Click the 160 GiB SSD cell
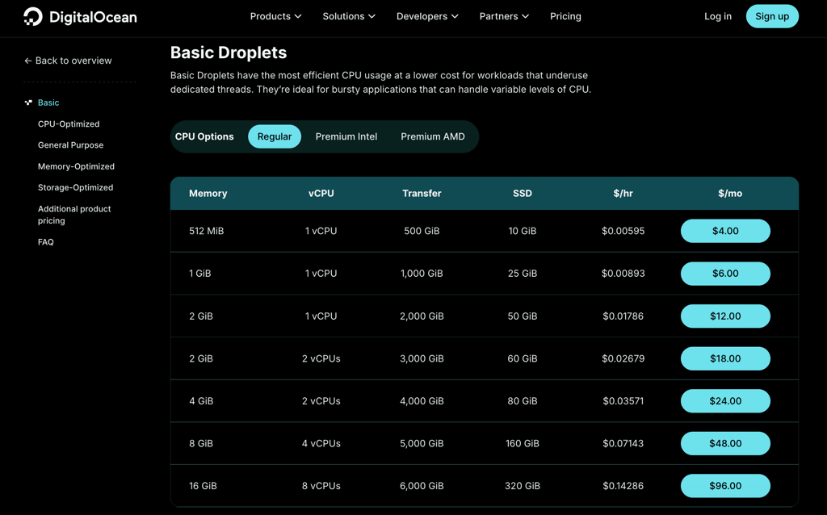This screenshot has width=827, height=515. (x=523, y=443)
